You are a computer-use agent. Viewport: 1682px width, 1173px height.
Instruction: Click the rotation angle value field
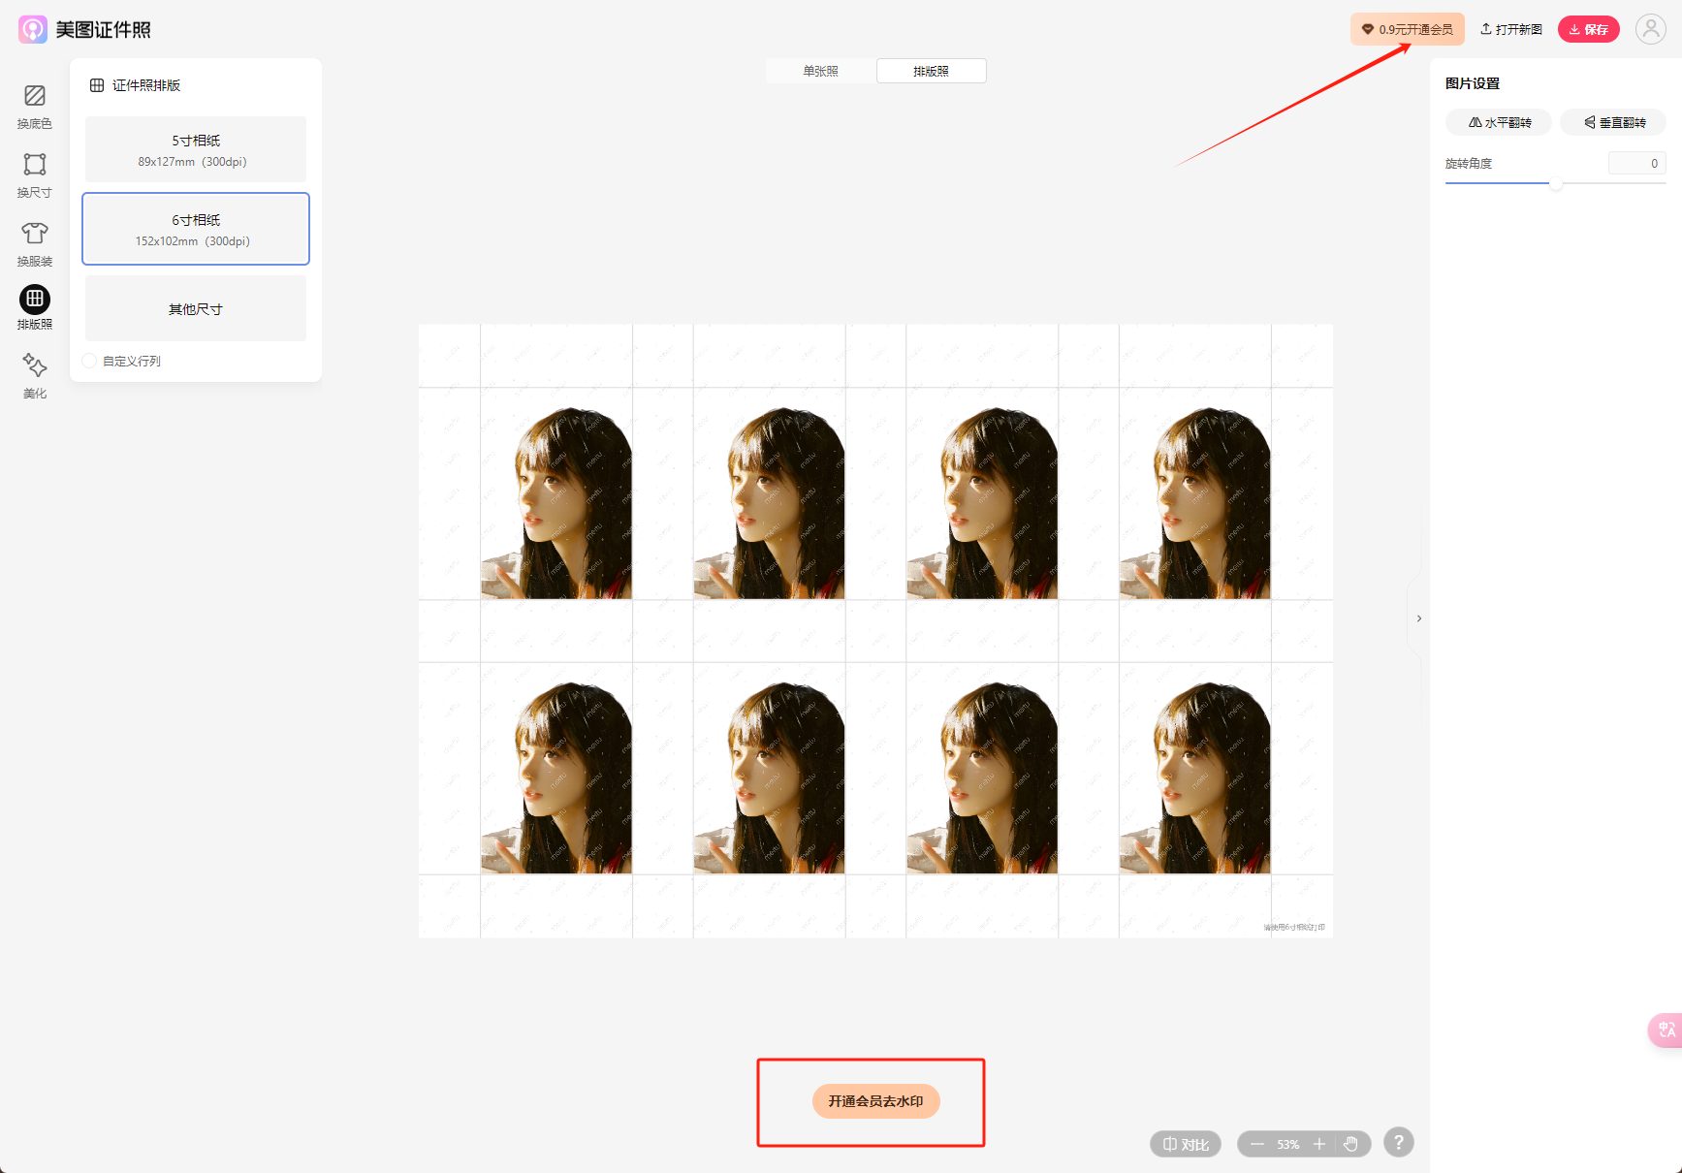[x=1636, y=163]
